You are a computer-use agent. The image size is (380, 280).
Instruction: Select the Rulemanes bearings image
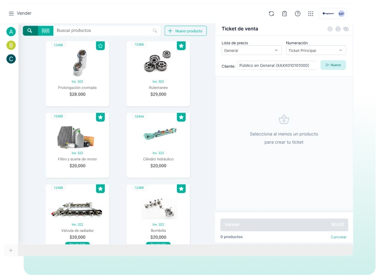point(158,61)
